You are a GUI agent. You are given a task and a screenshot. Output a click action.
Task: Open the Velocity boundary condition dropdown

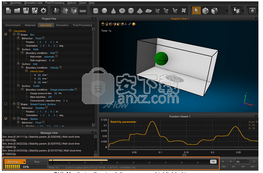[60, 67]
